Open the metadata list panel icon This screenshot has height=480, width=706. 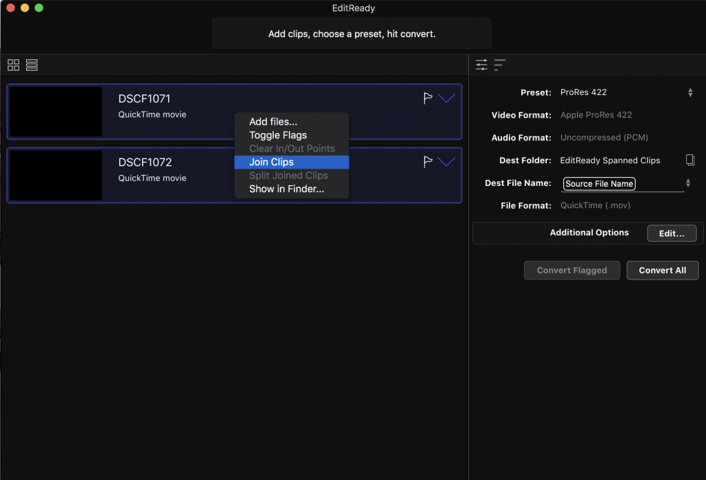tap(500, 65)
